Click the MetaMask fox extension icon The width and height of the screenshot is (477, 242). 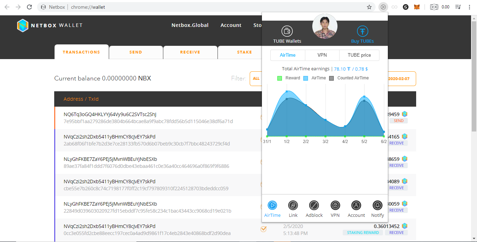point(417,7)
